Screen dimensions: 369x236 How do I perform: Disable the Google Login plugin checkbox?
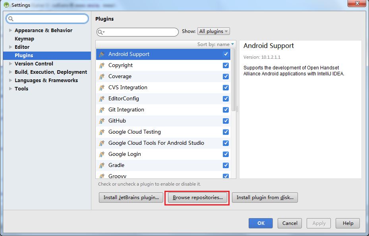[x=226, y=154]
